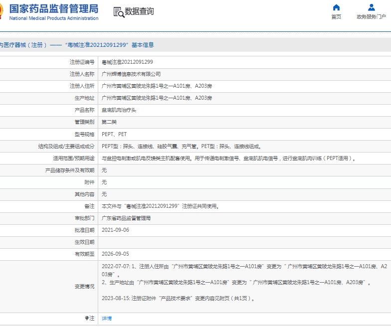Image resolution: width=391 pixels, height=327 pixels.
Task: Click the 结构及组成 description text
Action: click(182, 146)
